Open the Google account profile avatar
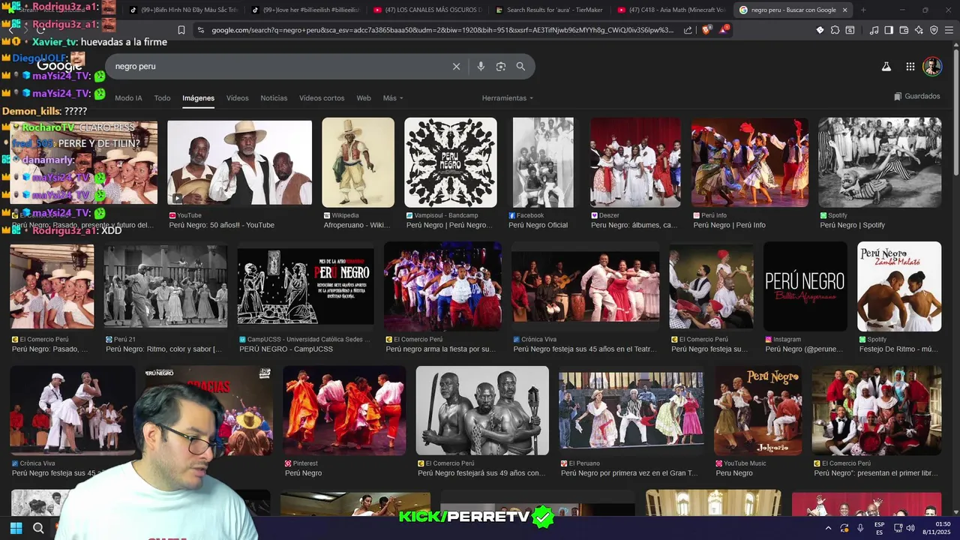This screenshot has width=960, height=540. point(932,66)
